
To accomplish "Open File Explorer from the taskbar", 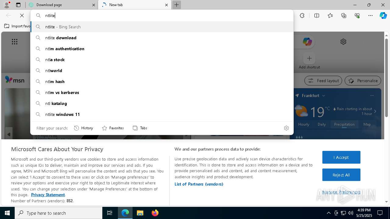I will 140,213.
